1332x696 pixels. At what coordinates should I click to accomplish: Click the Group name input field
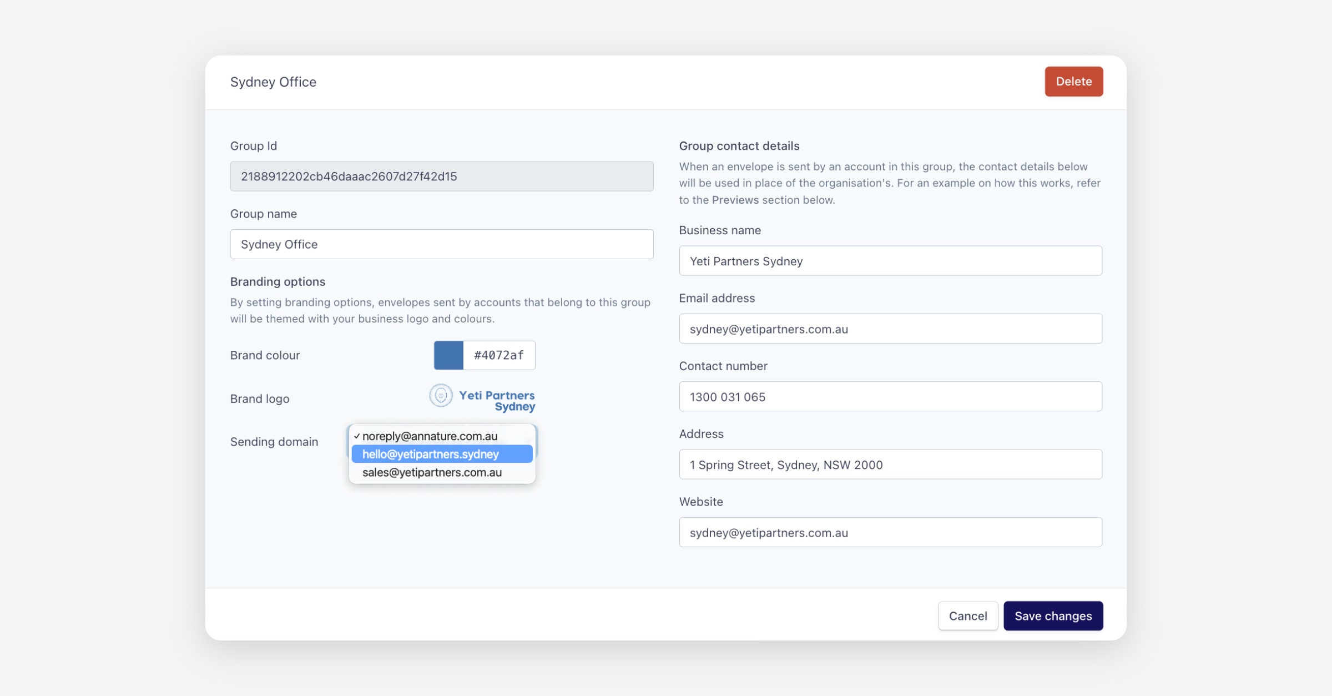[442, 244]
